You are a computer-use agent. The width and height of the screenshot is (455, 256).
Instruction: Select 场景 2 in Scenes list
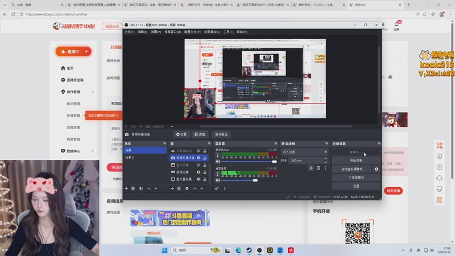[x=145, y=158]
